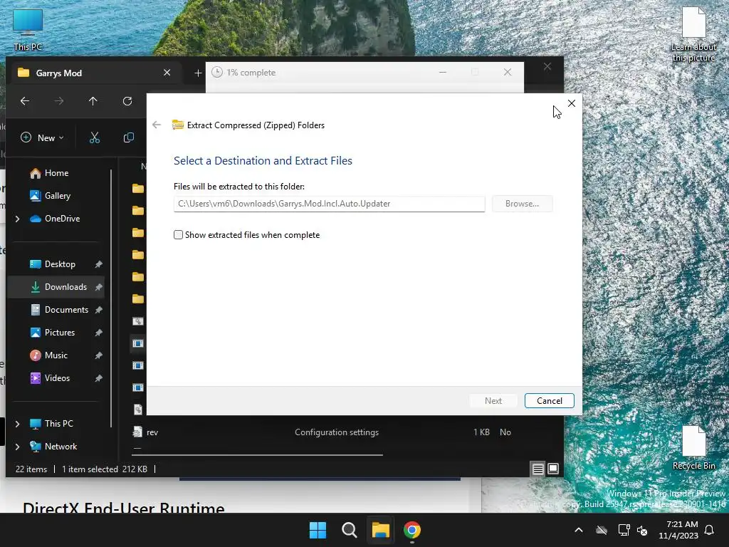Screen dimensions: 729x547
Task: Click the pin icon beside Downloads
Action: (x=98, y=287)
